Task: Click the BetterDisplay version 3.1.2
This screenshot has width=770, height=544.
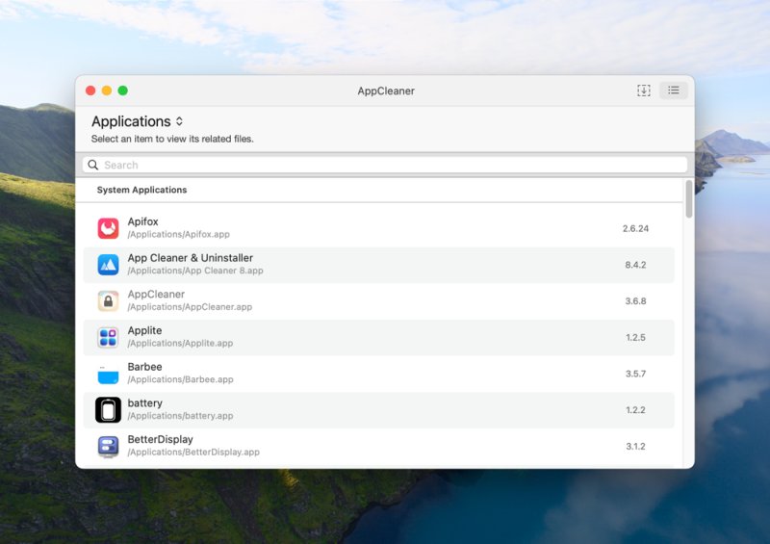Action: point(635,446)
